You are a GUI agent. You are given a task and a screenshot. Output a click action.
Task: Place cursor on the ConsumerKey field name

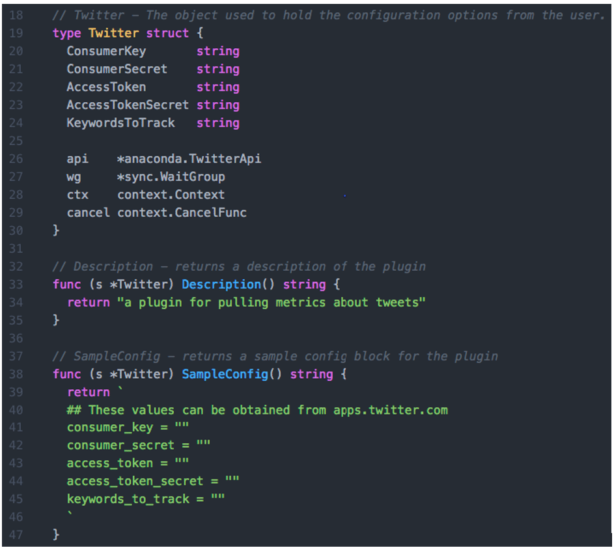106,51
